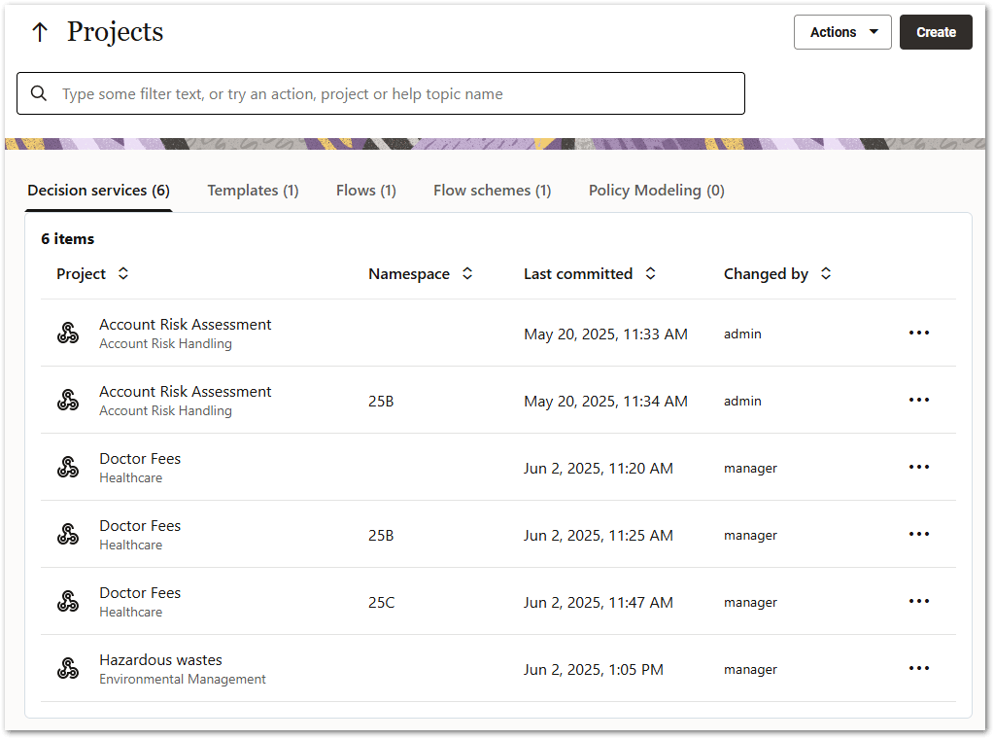Sort the table by Namespace column
This screenshot has height=739, width=994.
click(467, 273)
